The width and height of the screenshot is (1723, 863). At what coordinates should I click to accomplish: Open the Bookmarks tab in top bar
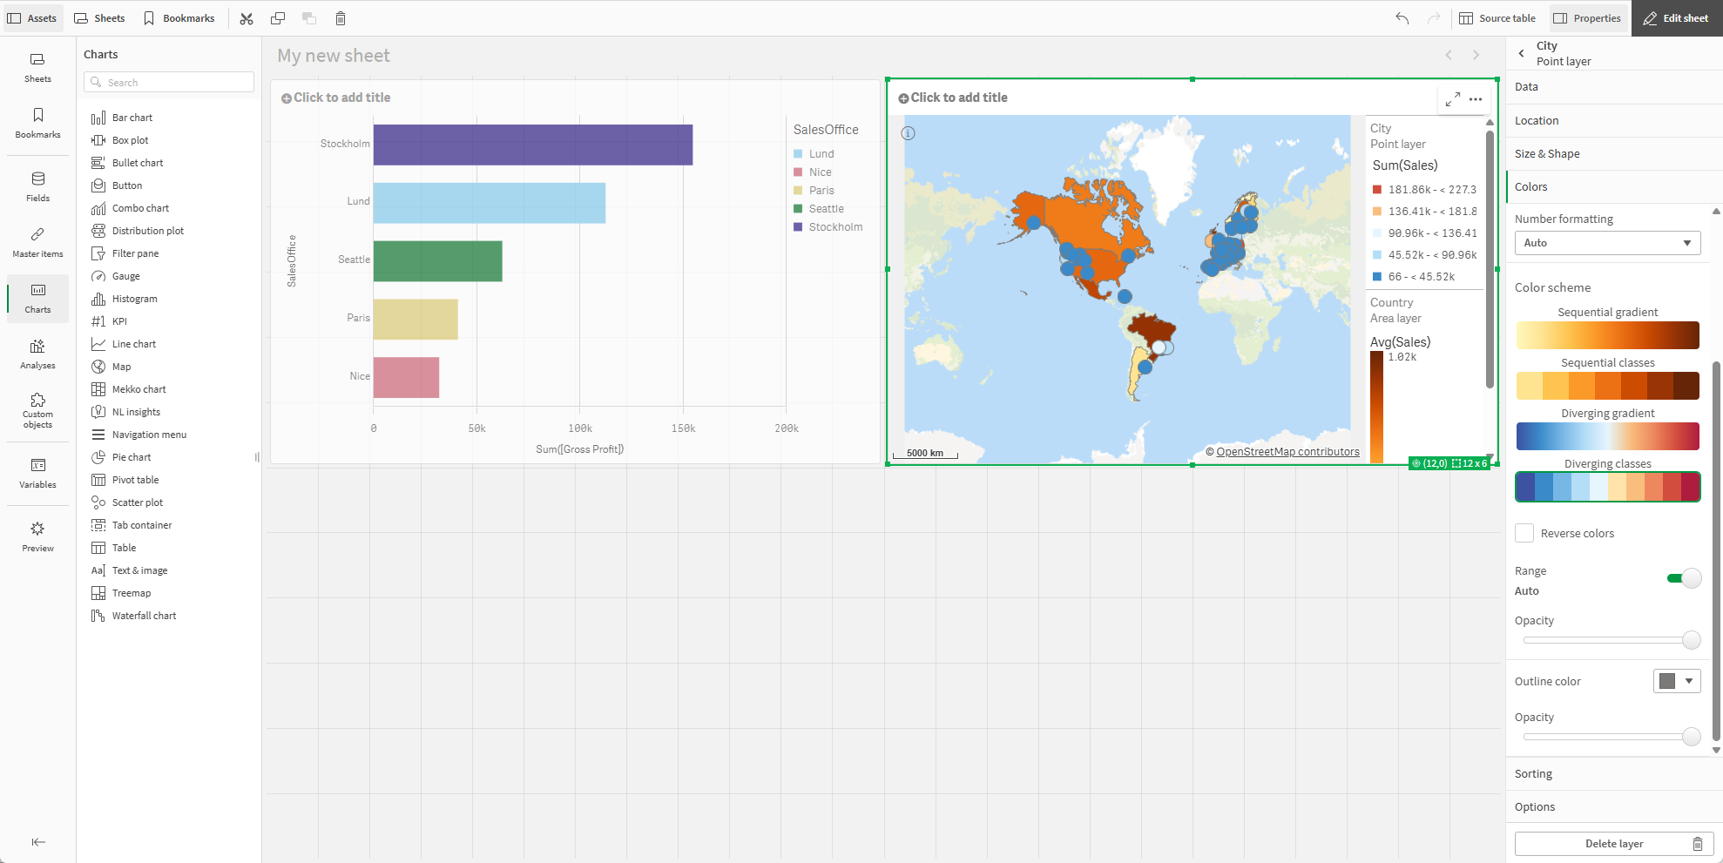[179, 18]
